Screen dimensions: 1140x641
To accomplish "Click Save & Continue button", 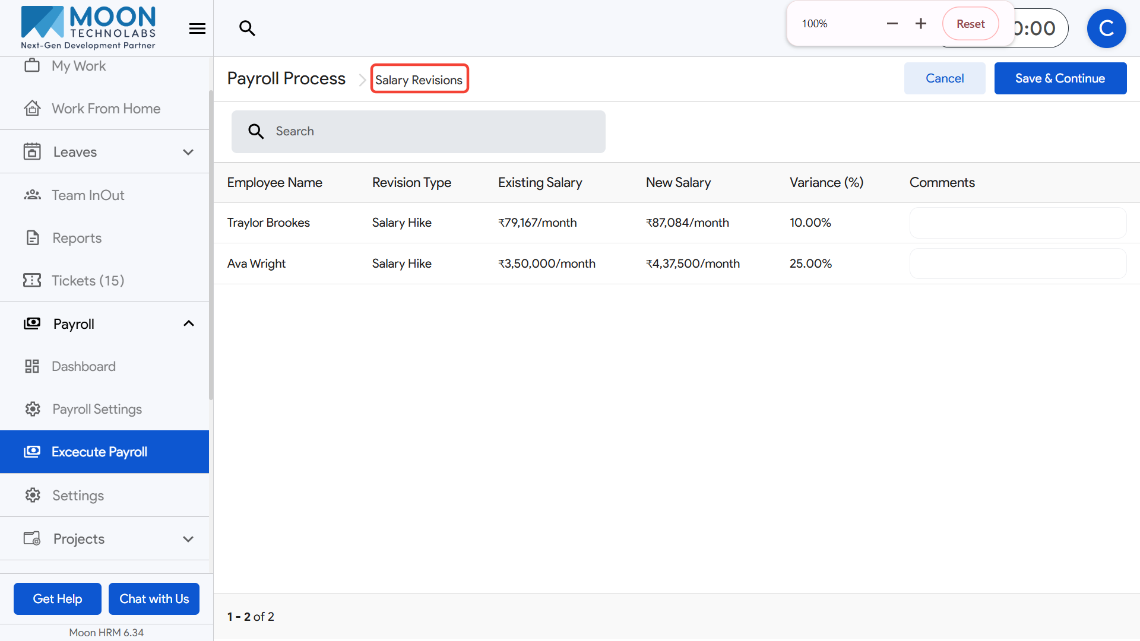I will click(1060, 78).
